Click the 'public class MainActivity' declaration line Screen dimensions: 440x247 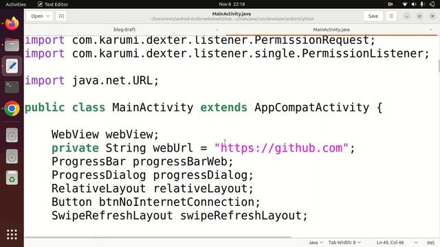tap(203, 108)
